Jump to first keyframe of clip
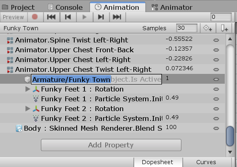The height and width of the screenshot is (167, 237). tap(51, 17)
